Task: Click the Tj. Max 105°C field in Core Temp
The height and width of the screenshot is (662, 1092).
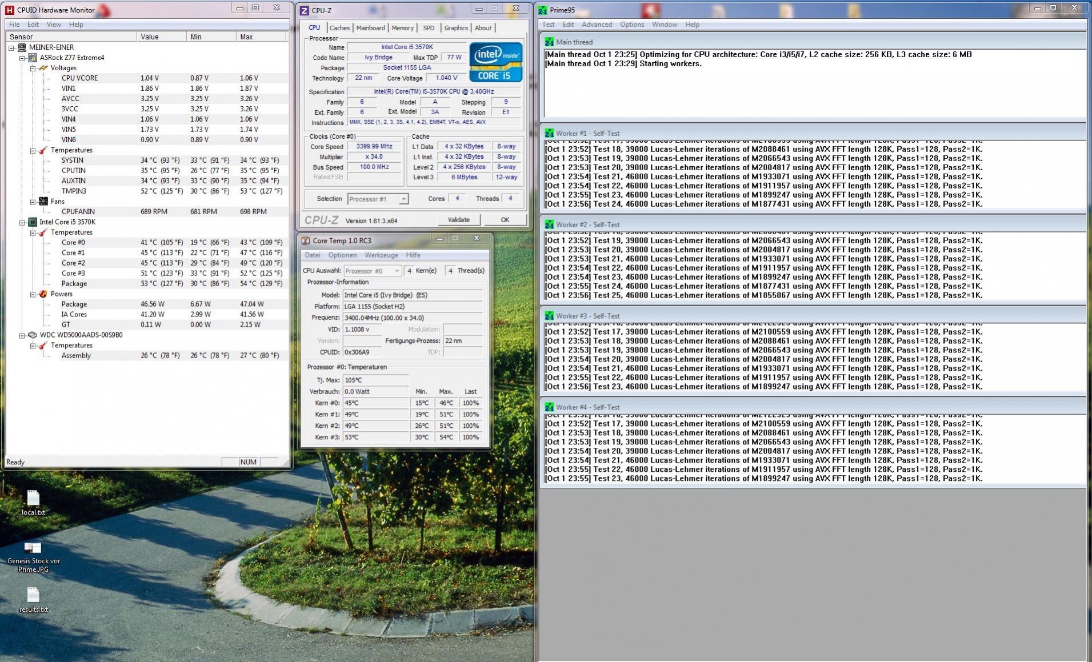Action: tap(375, 380)
